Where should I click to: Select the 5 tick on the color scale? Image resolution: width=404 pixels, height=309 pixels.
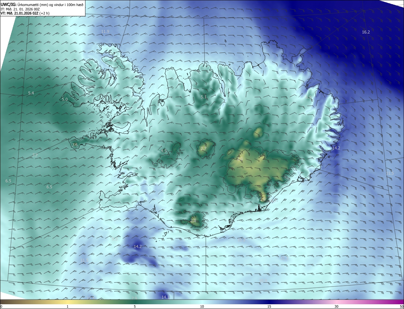point(135,306)
